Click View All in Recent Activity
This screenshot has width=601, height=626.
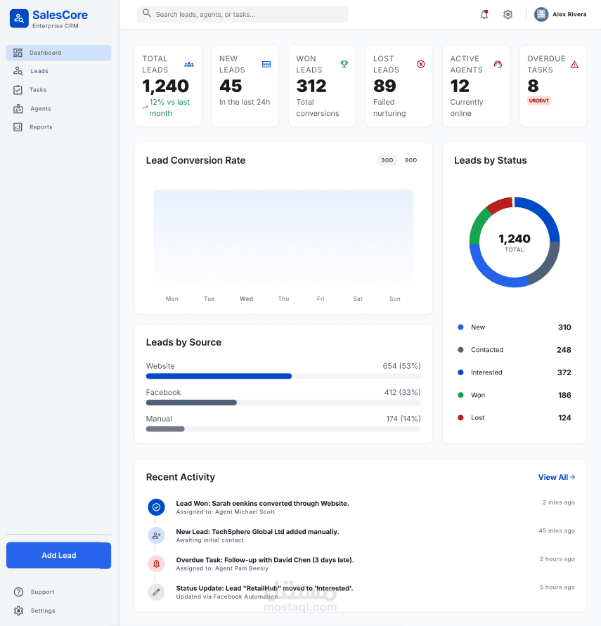(x=556, y=477)
